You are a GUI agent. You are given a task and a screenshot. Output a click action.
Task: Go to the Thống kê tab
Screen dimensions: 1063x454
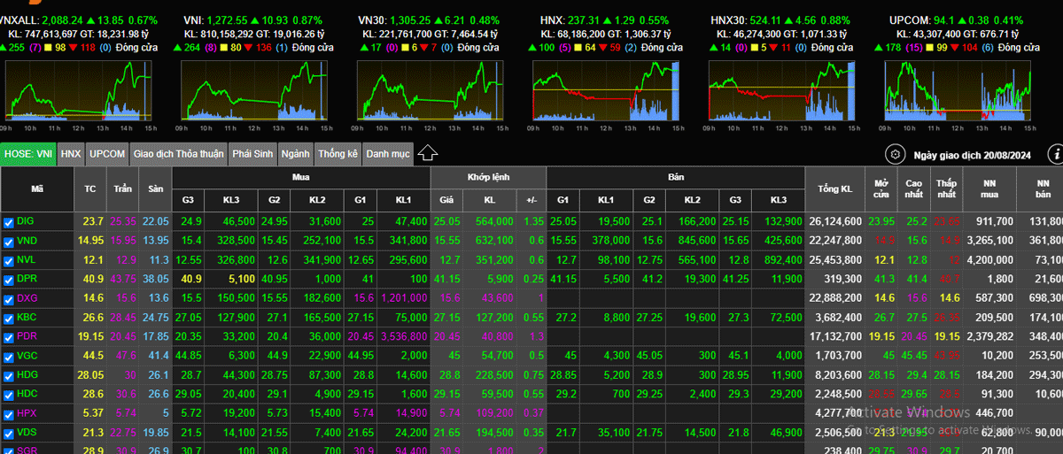click(x=338, y=154)
